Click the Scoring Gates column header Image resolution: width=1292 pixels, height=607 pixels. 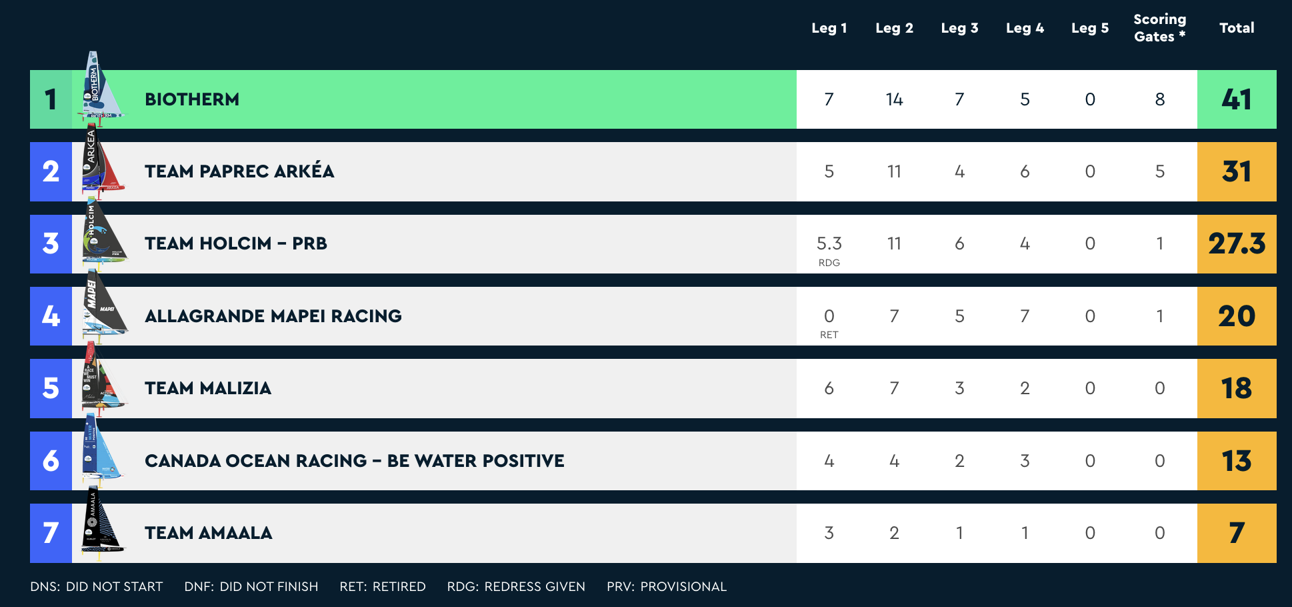point(1159,28)
